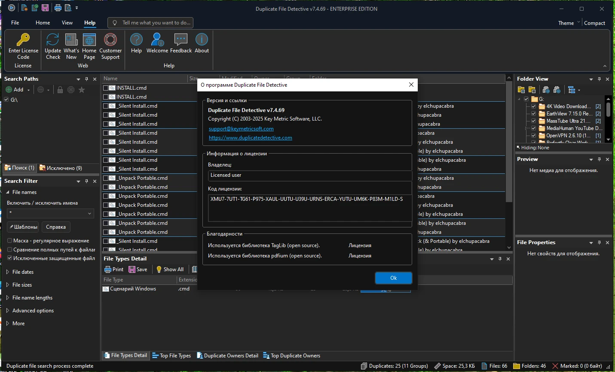
Task: Open the include/exclude names combo box
Action: pos(89,213)
